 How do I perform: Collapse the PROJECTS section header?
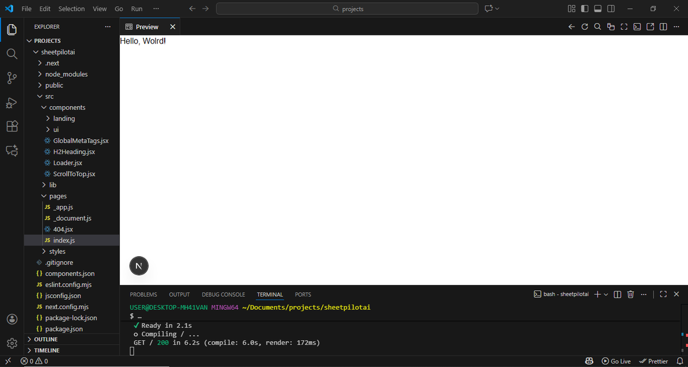pyautogui.click(x=72, y=41)
